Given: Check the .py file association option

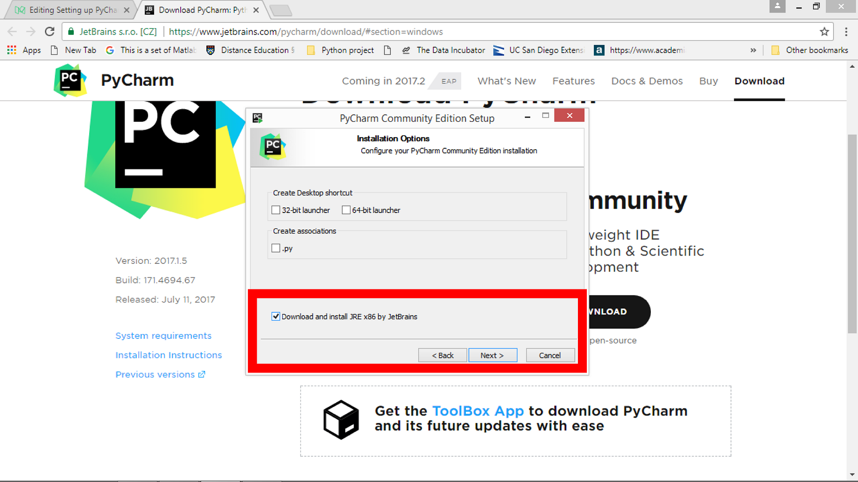Looking at the screenshot, I should click(275, 248).
